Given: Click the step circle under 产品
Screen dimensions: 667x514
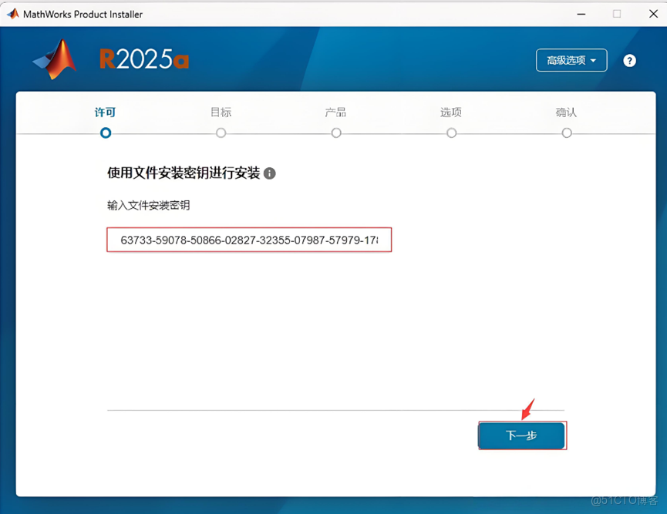Looking at the screenshot, I should pyautogui.click(x=336, y=133).
